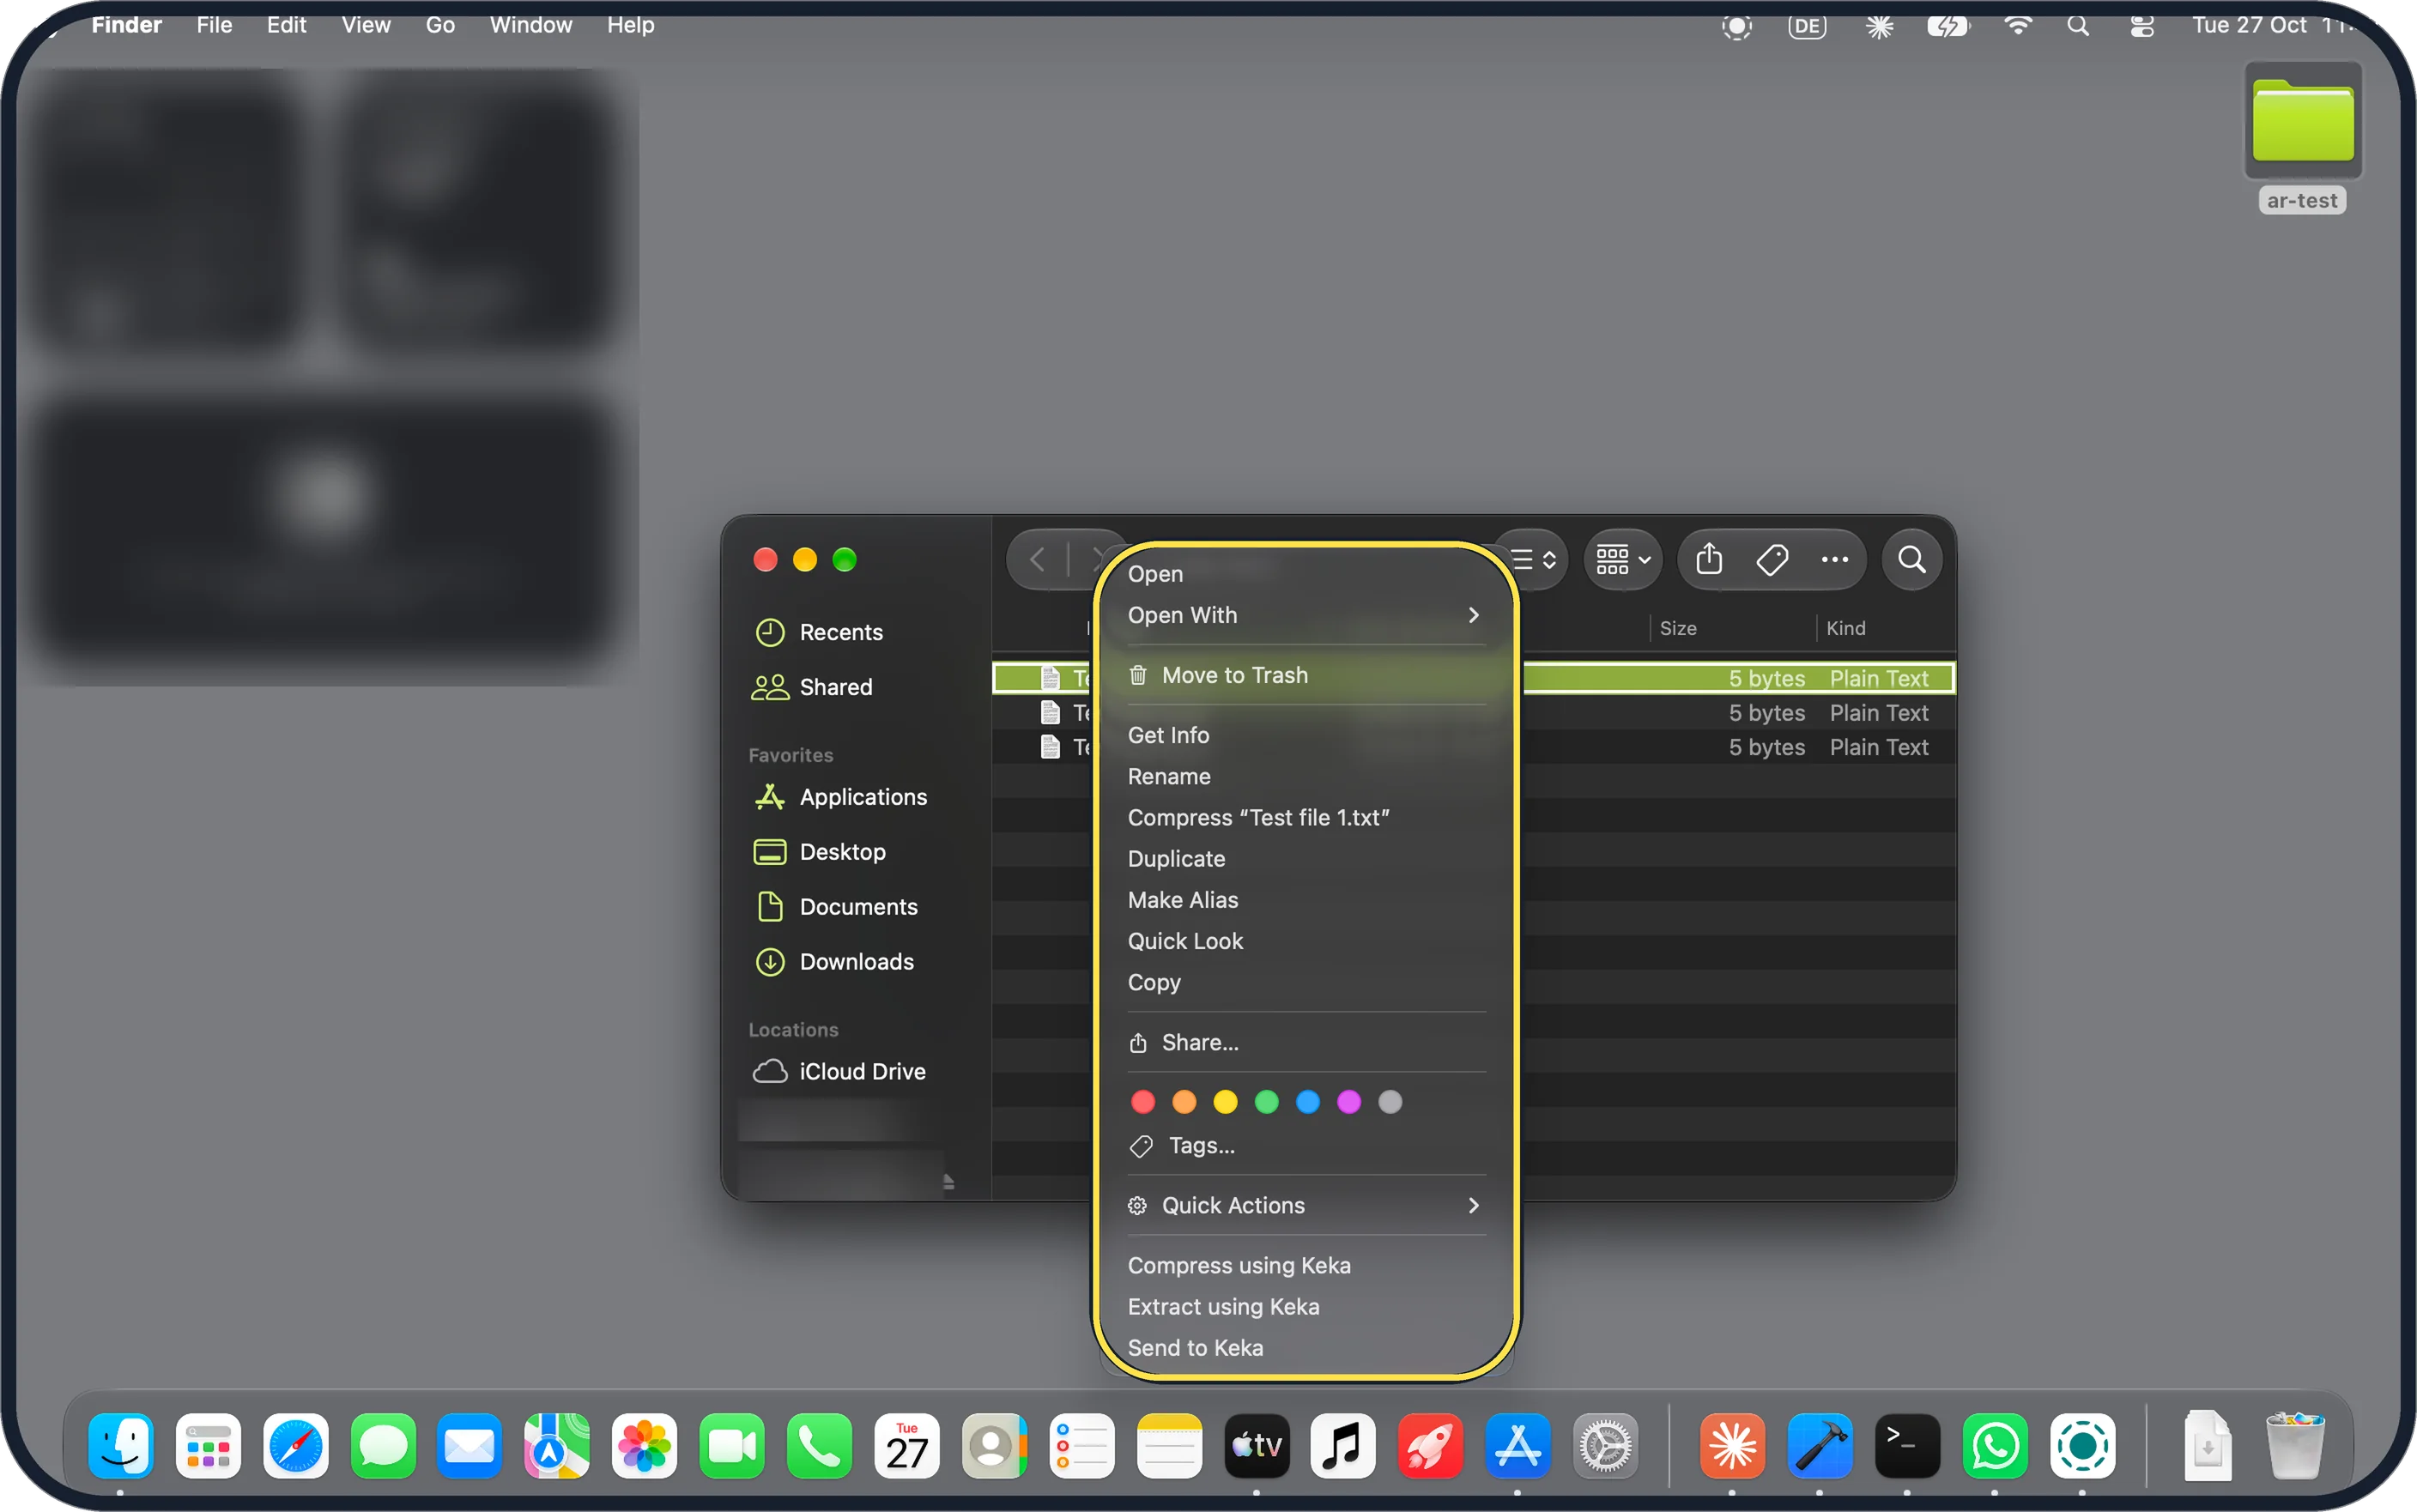Open Trash in the Dock
Viewport: 2417px width, 1512px height.
pos(2294,1445)
